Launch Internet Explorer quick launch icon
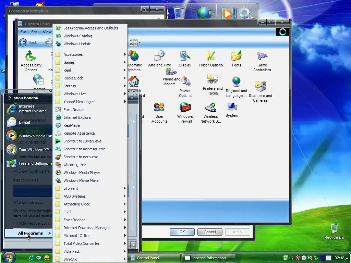The image size is (351, 263). pyautogui.click(x=31, y=258)
